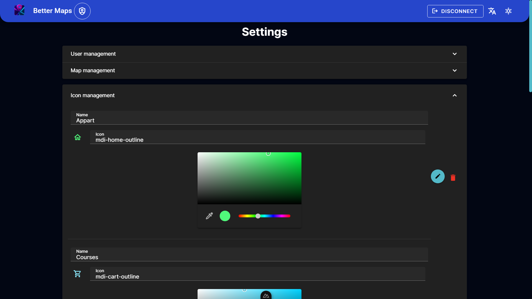Click the blue cart outline icon
Screen dimensions: 532x299
(77, 274)
